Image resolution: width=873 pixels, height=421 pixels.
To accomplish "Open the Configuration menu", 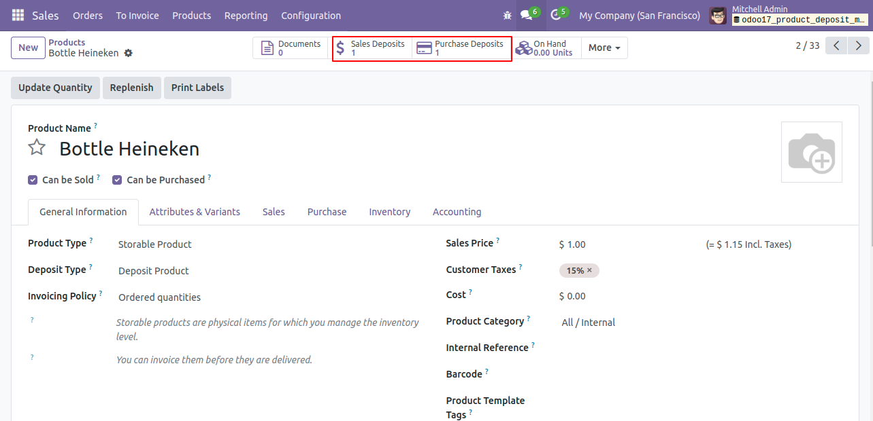I will 311,16.
